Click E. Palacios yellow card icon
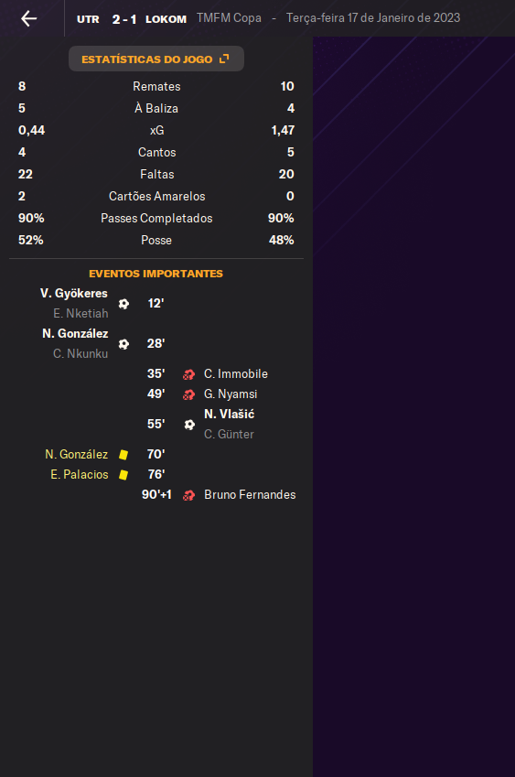 tap(123, 475)
